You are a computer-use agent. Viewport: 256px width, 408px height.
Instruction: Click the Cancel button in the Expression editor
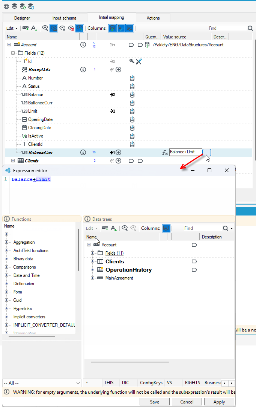(187, 402)
